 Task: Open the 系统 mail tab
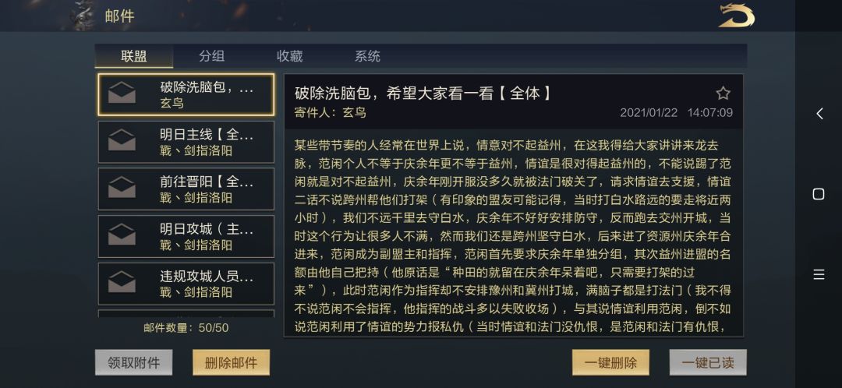point(368,56)
